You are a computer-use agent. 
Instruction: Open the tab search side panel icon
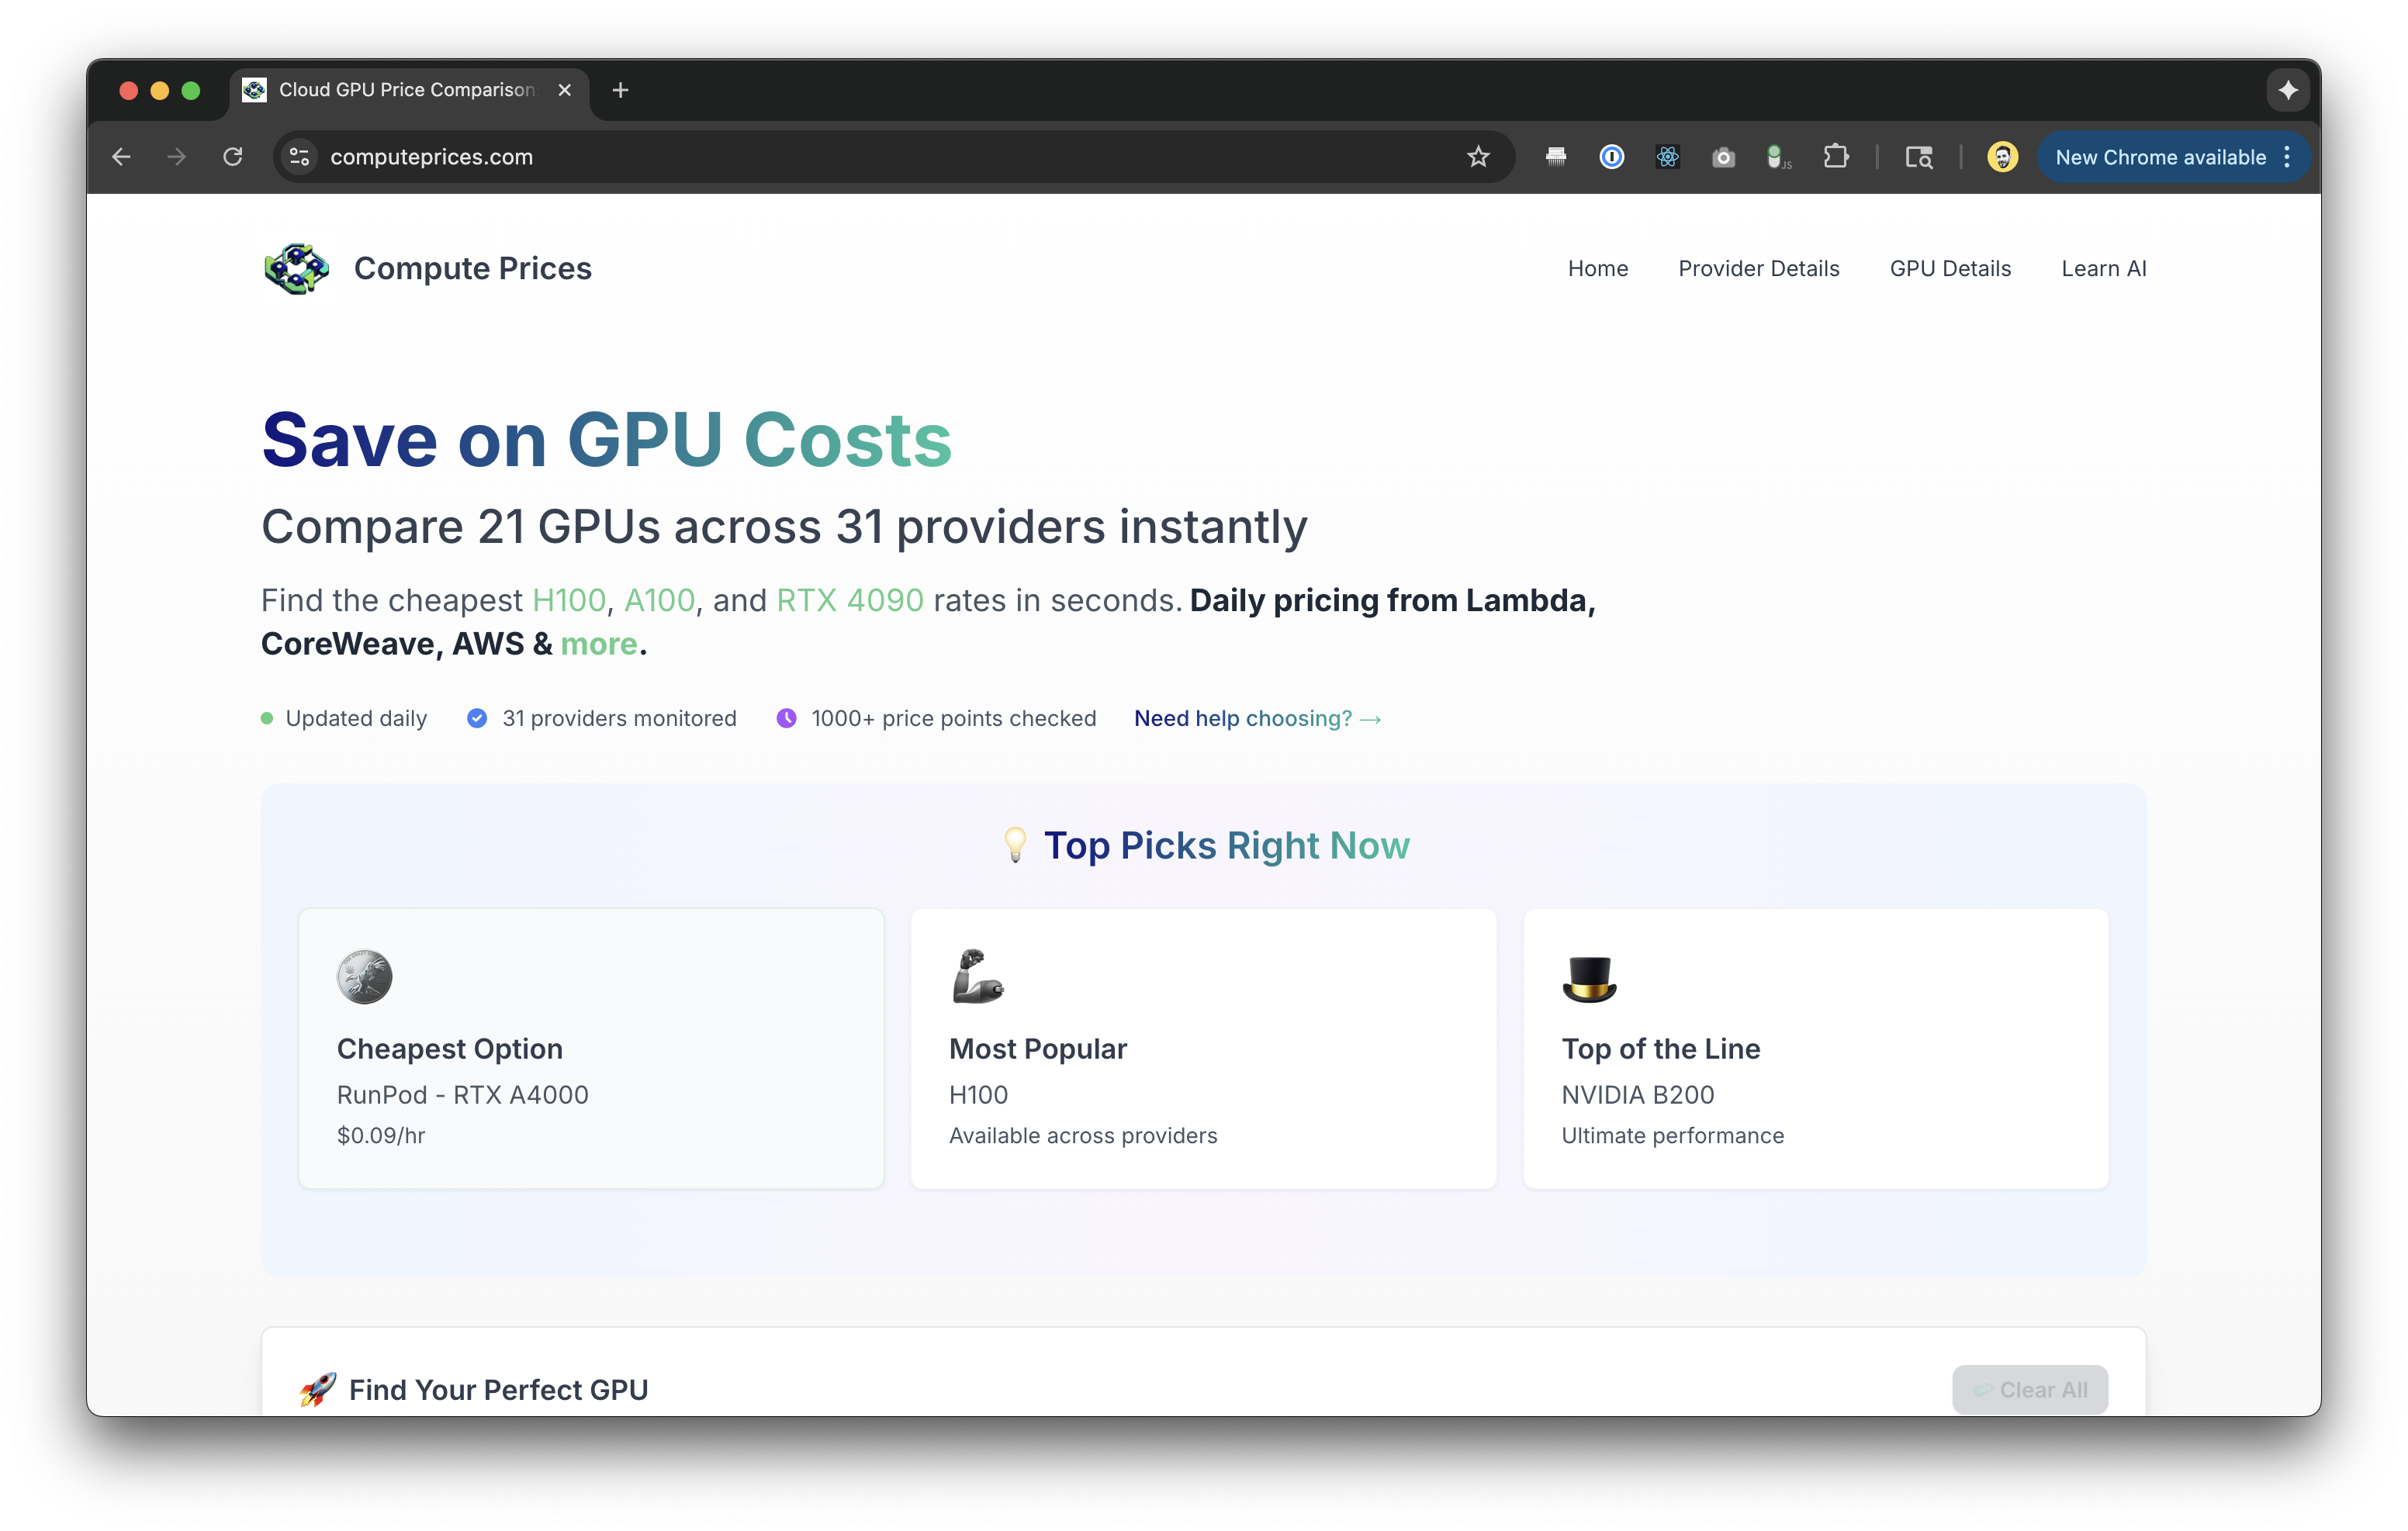tap(1918, 157)
